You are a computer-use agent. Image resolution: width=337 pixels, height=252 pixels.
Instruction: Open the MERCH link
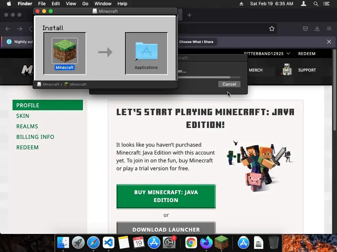point(255,70)
